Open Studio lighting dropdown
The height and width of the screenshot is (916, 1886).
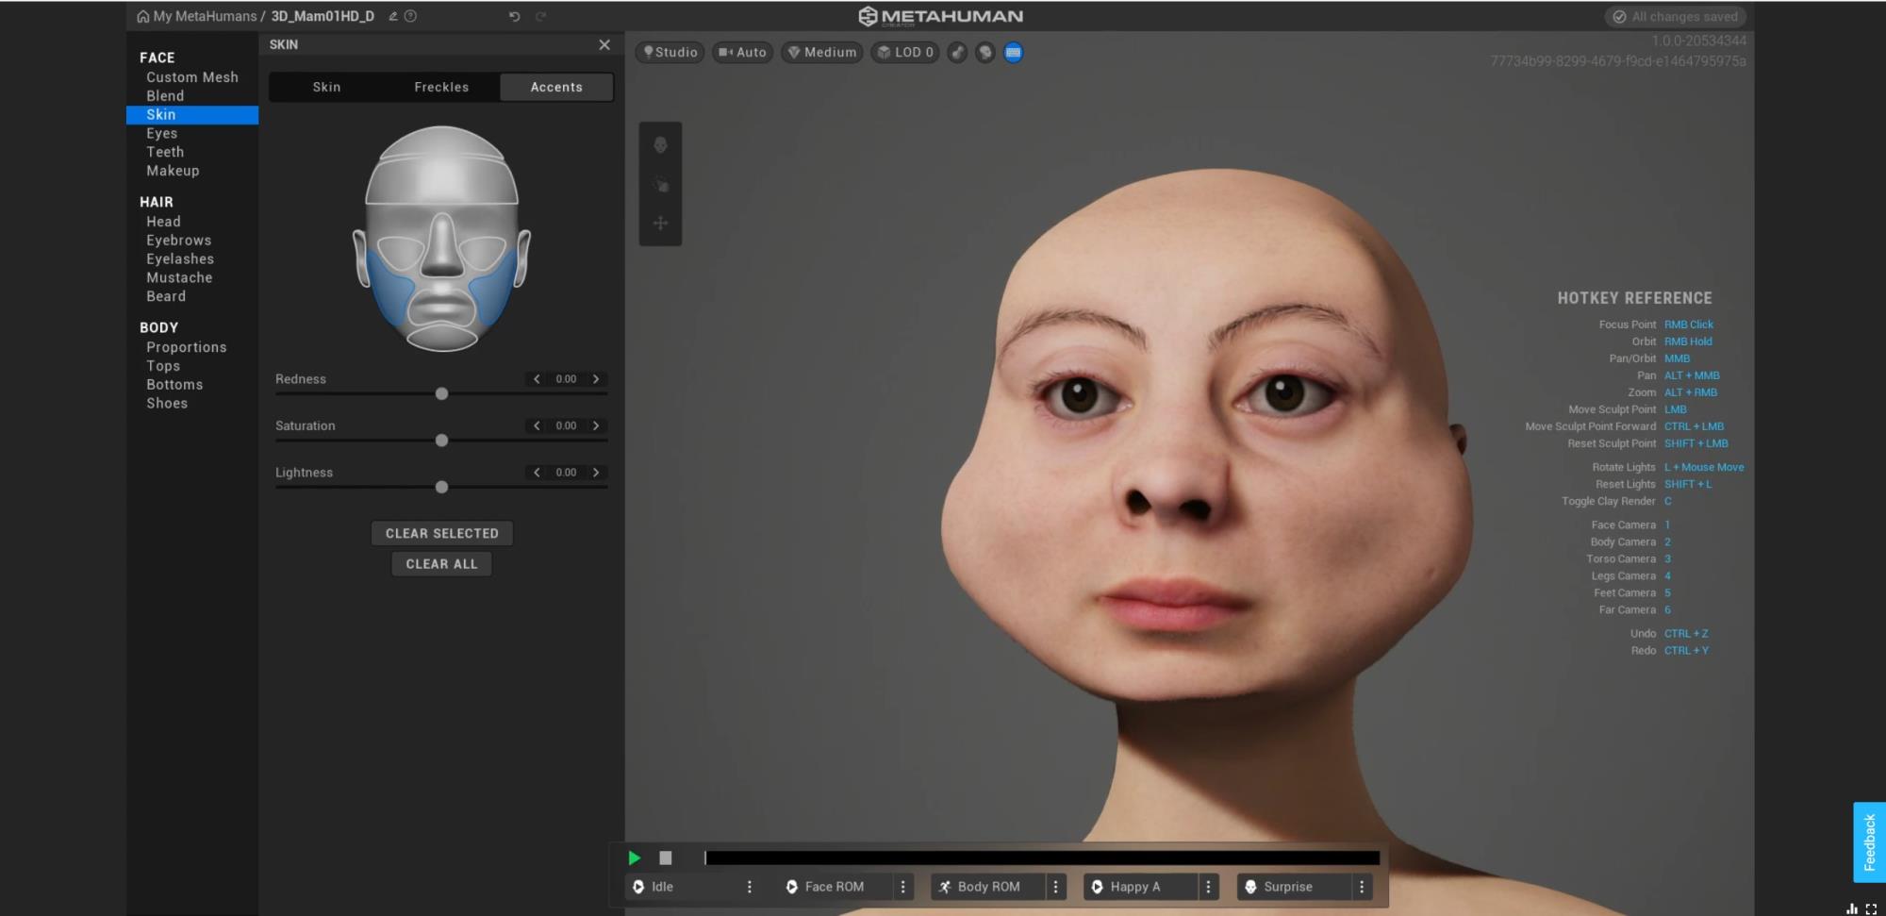(x=670, y=52)
